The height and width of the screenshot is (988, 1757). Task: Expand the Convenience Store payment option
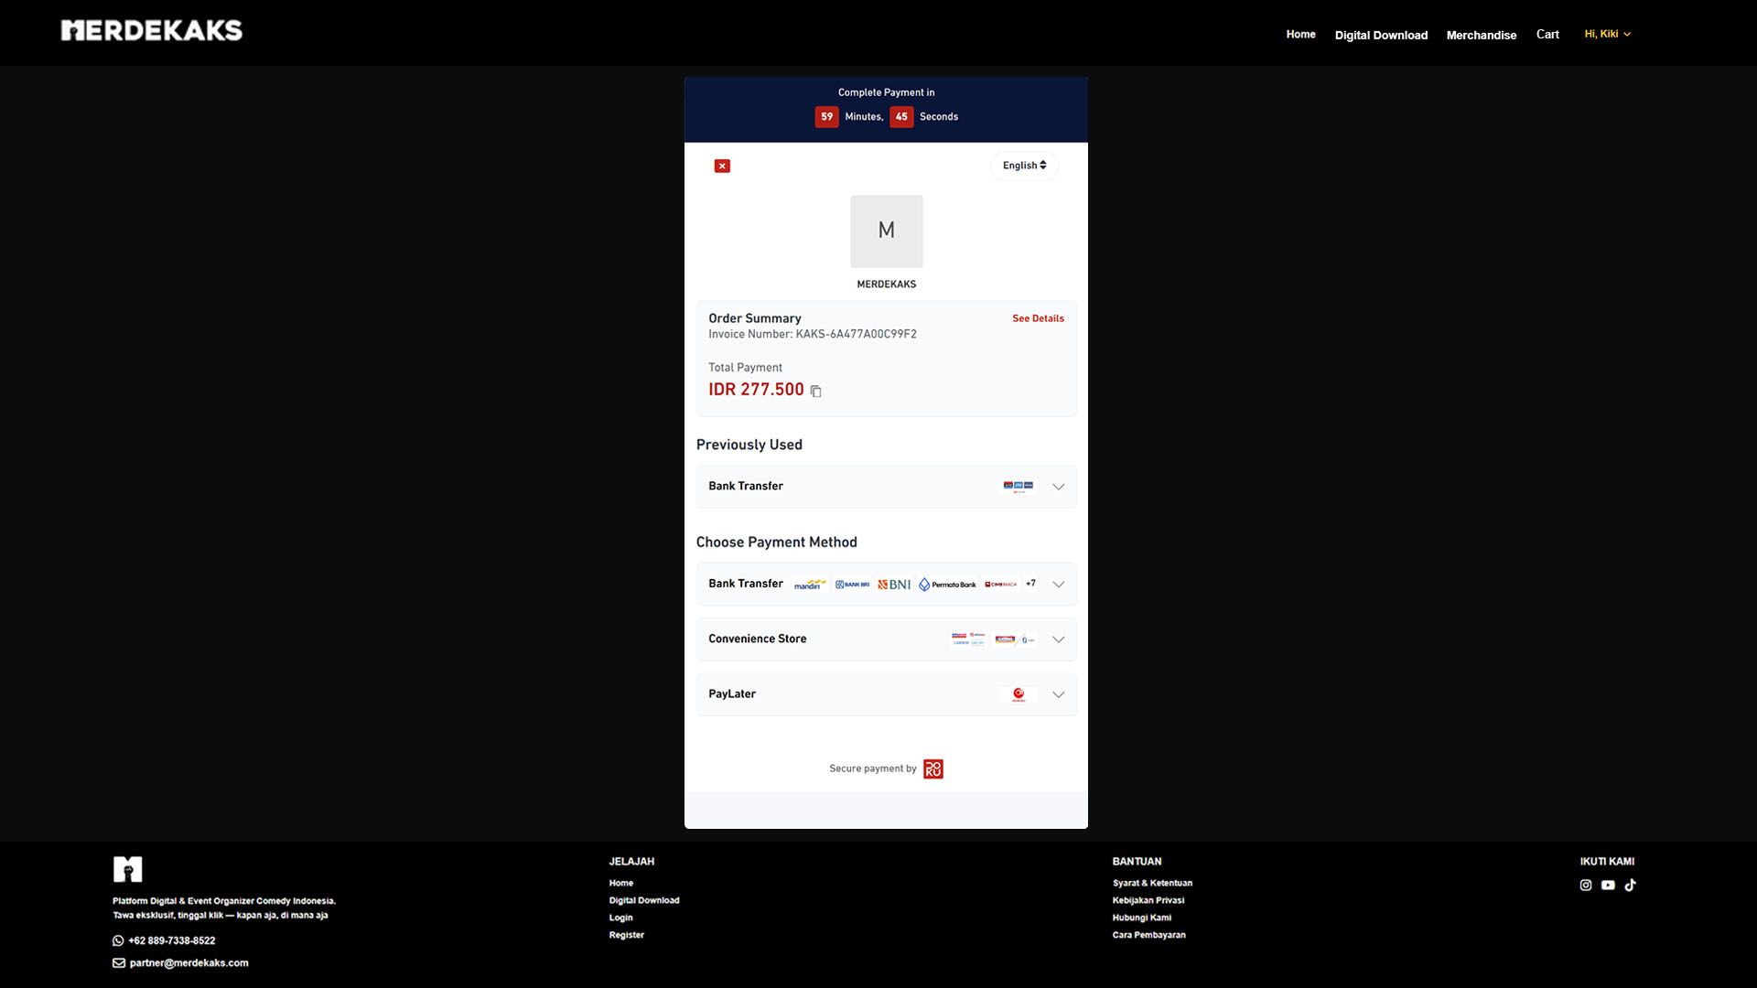click(886, 639)
